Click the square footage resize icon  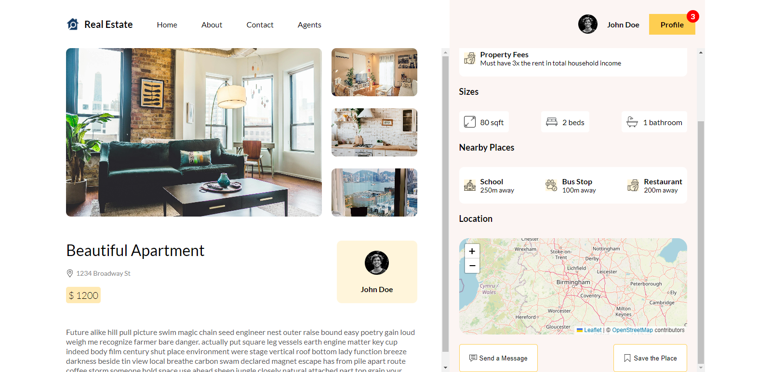click(470, 122)
